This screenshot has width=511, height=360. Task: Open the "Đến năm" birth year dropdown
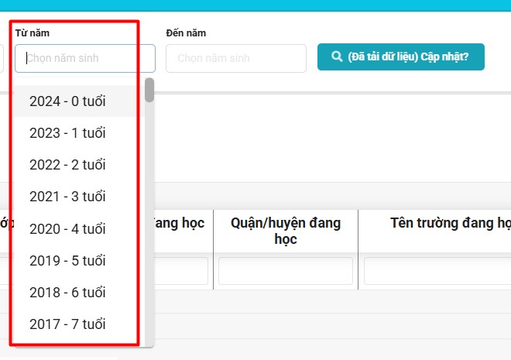(x=235, y=58)
